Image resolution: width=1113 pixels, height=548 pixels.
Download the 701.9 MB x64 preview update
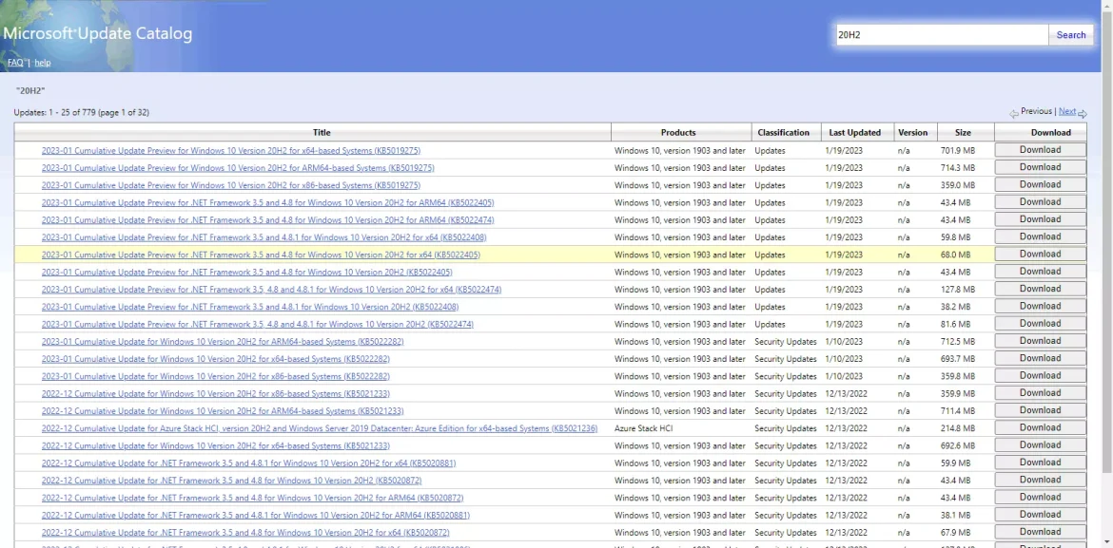[x=1040, y=150]
